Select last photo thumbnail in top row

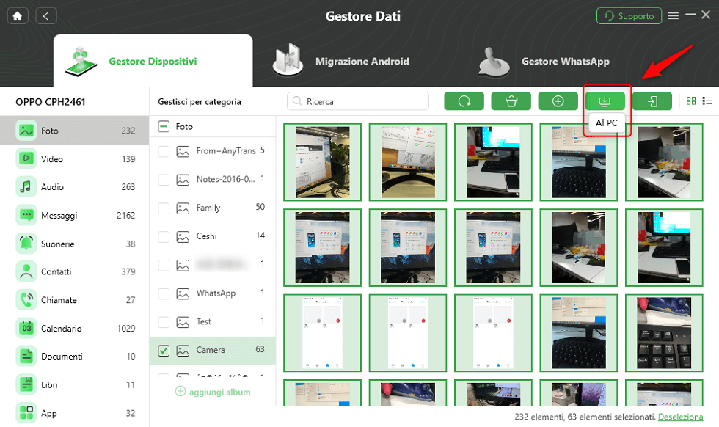tap(664, 162)
